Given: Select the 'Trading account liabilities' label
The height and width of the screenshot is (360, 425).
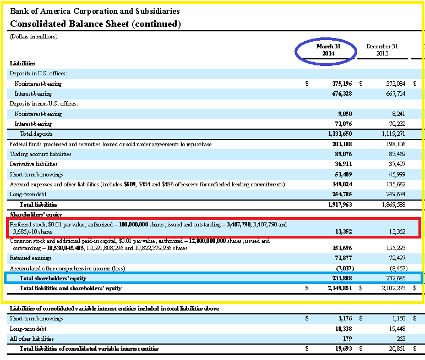Looking at the screenshot, I should 40,154.
